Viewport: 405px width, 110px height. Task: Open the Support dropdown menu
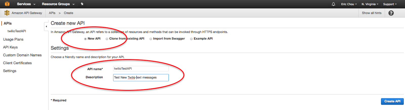click(390, 4)
